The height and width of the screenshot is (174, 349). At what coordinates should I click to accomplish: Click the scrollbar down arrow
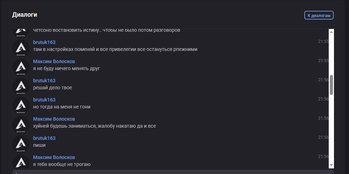[x=332, y=165]
